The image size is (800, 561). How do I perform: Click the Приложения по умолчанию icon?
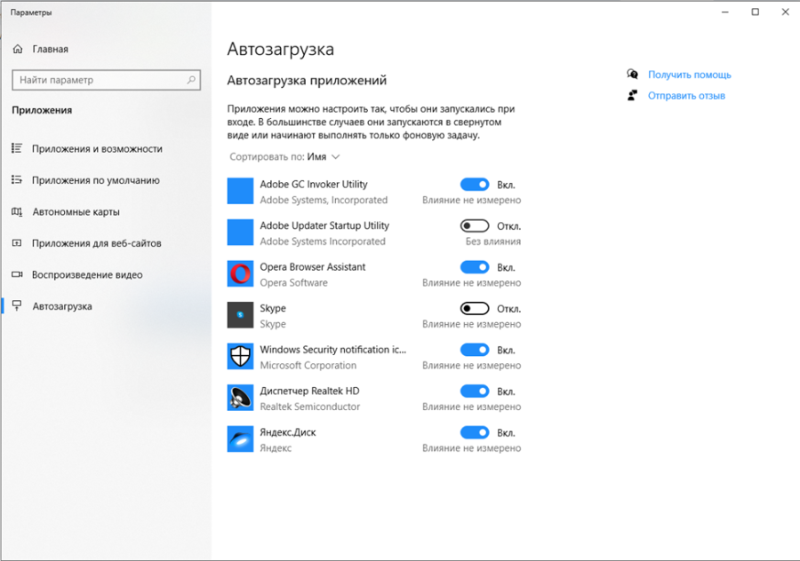tap(17, 180)
